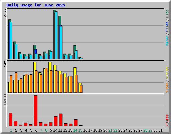This screenshot has width=171, height=134.
Task: Click the day 15 orange sites bar
Action: pos(81,89)
